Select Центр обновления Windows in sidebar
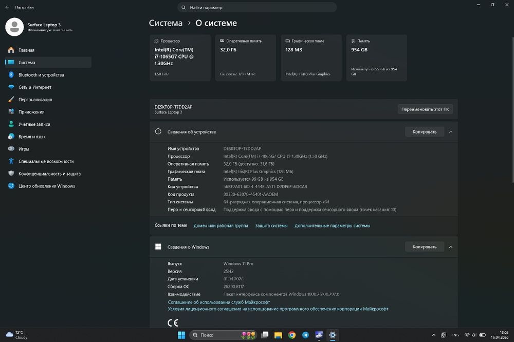The height and width of the screenshot is (342, 514). coord(48,186)
